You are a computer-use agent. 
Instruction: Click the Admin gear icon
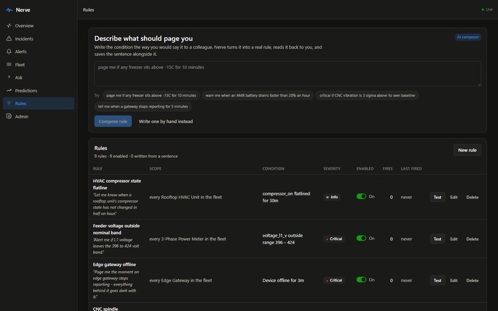pos(9,117)
